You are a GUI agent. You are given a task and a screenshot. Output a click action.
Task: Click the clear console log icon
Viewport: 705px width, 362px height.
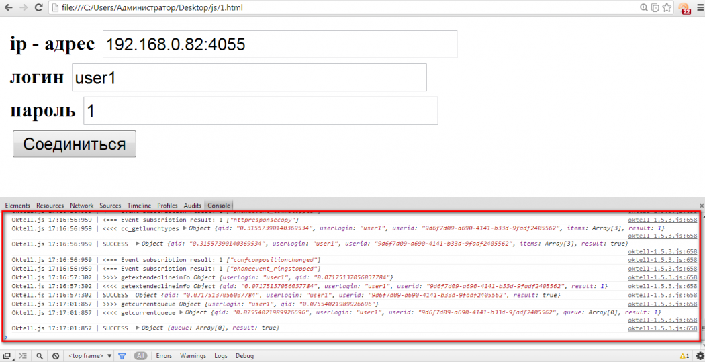[56, 356]
